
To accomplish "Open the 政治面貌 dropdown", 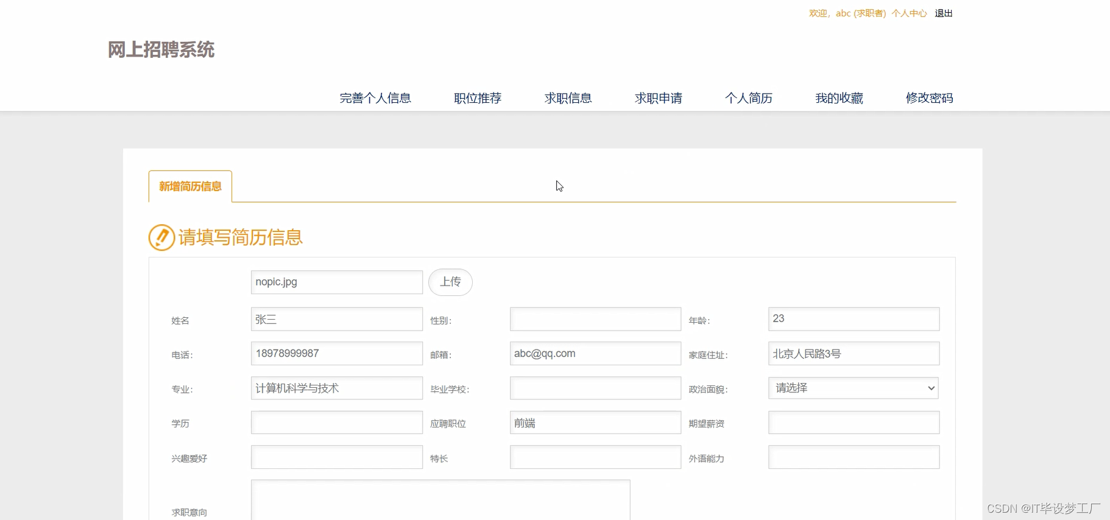I will click(854, 388).
